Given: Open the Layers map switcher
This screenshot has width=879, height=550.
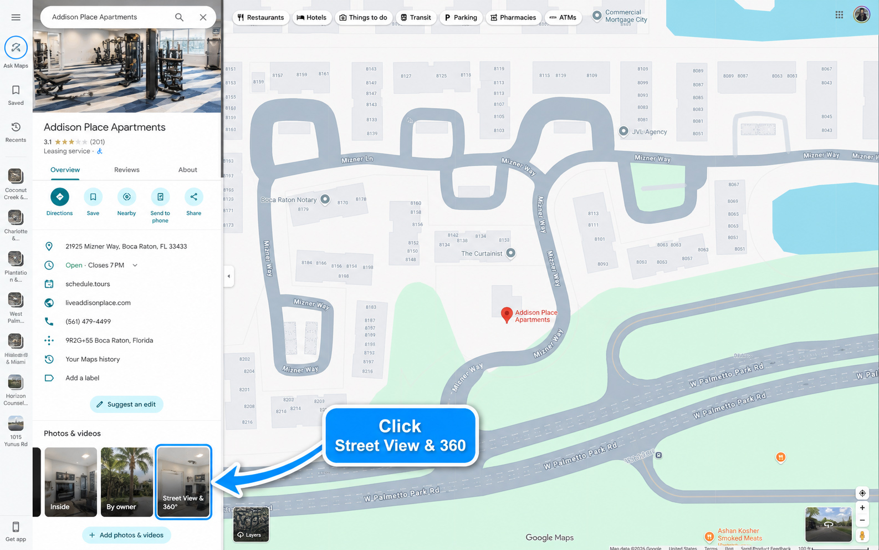Looking at the screenshot, I should [251, 524].
